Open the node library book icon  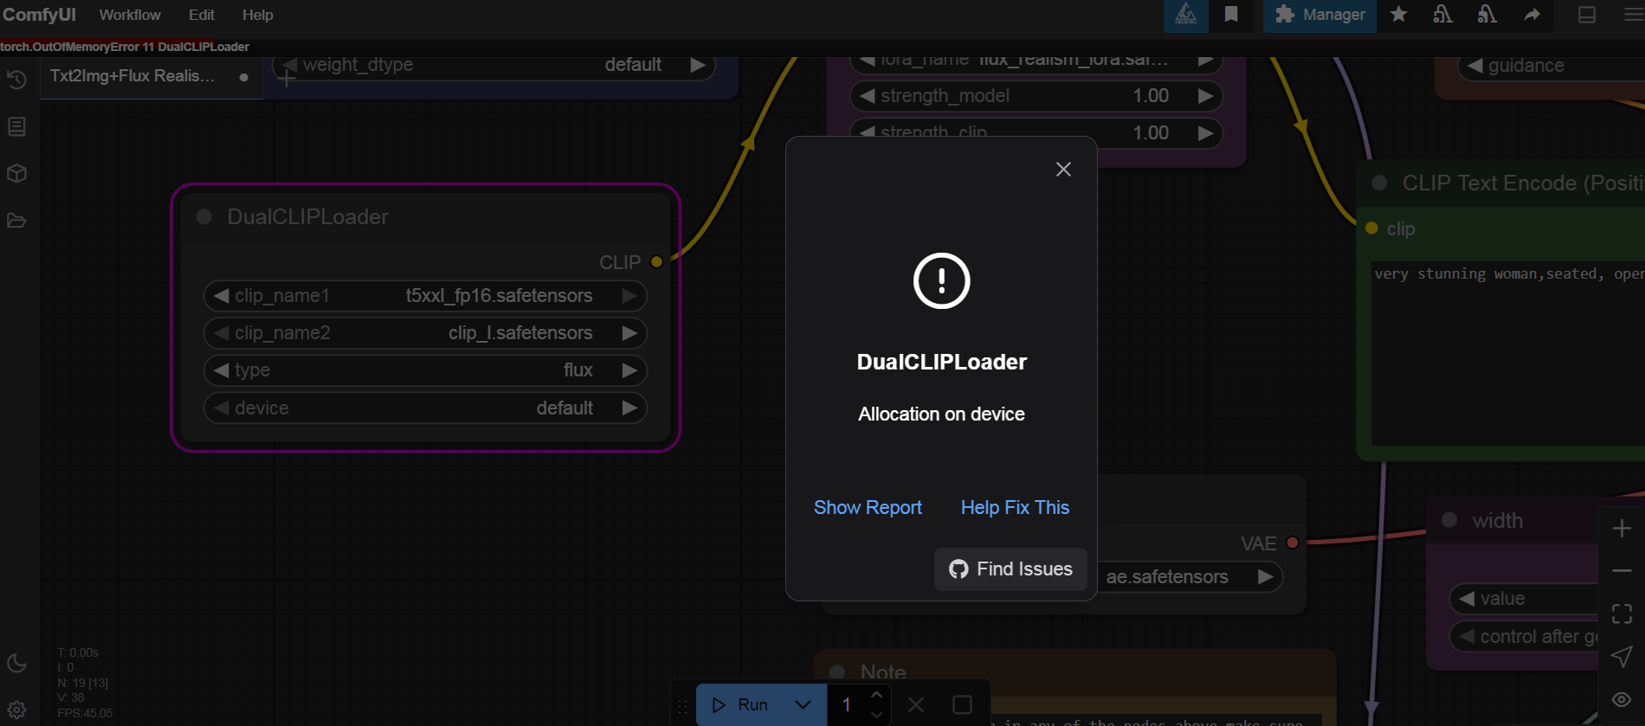pyautogui.click(x=16, y=126)
